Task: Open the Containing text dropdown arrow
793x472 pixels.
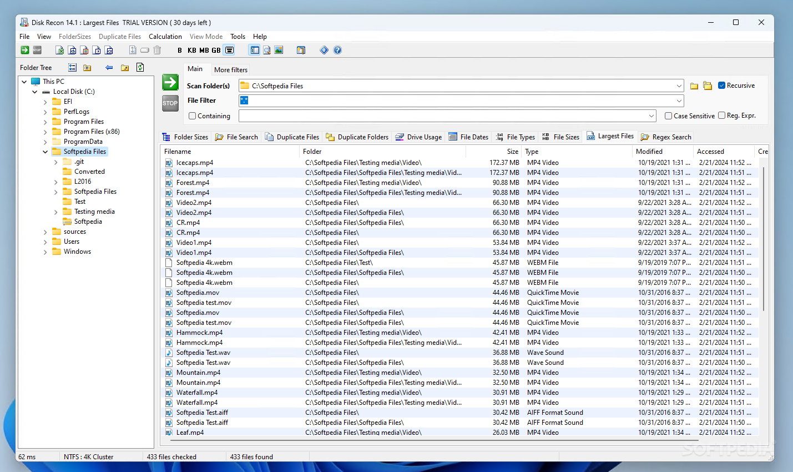Action: point(651,116)
